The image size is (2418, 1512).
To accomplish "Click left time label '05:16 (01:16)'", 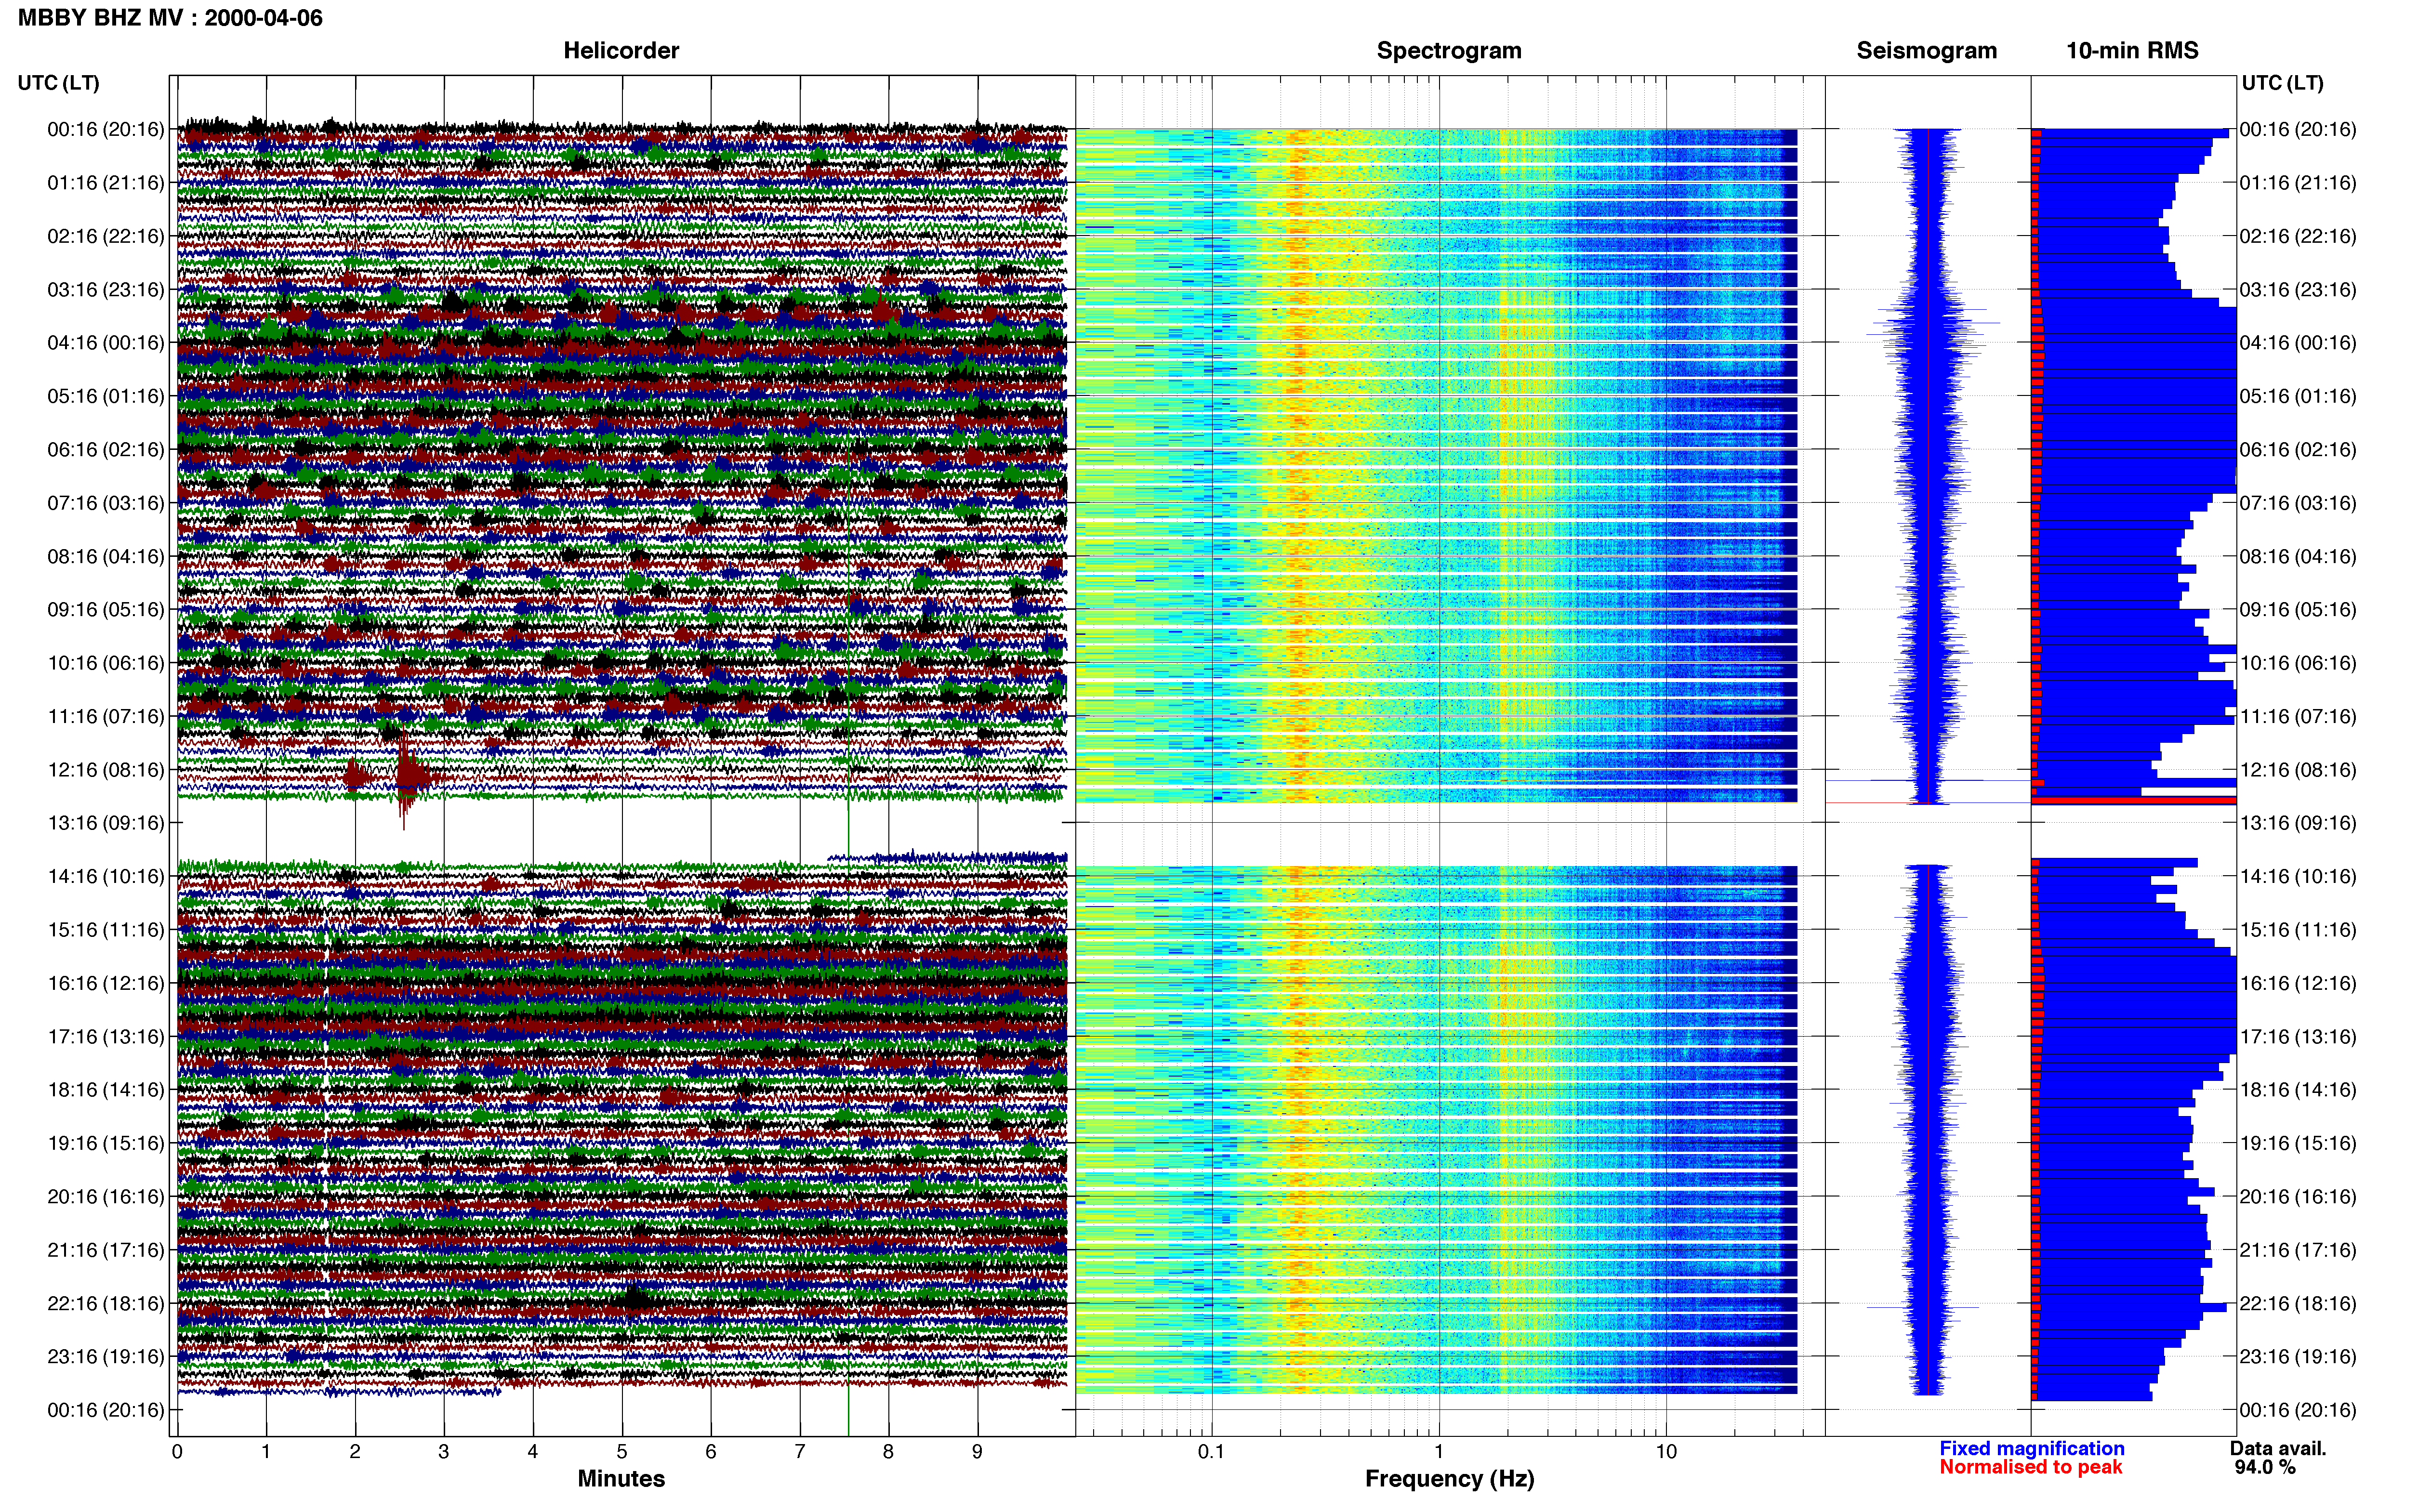I will pos(106,396).
